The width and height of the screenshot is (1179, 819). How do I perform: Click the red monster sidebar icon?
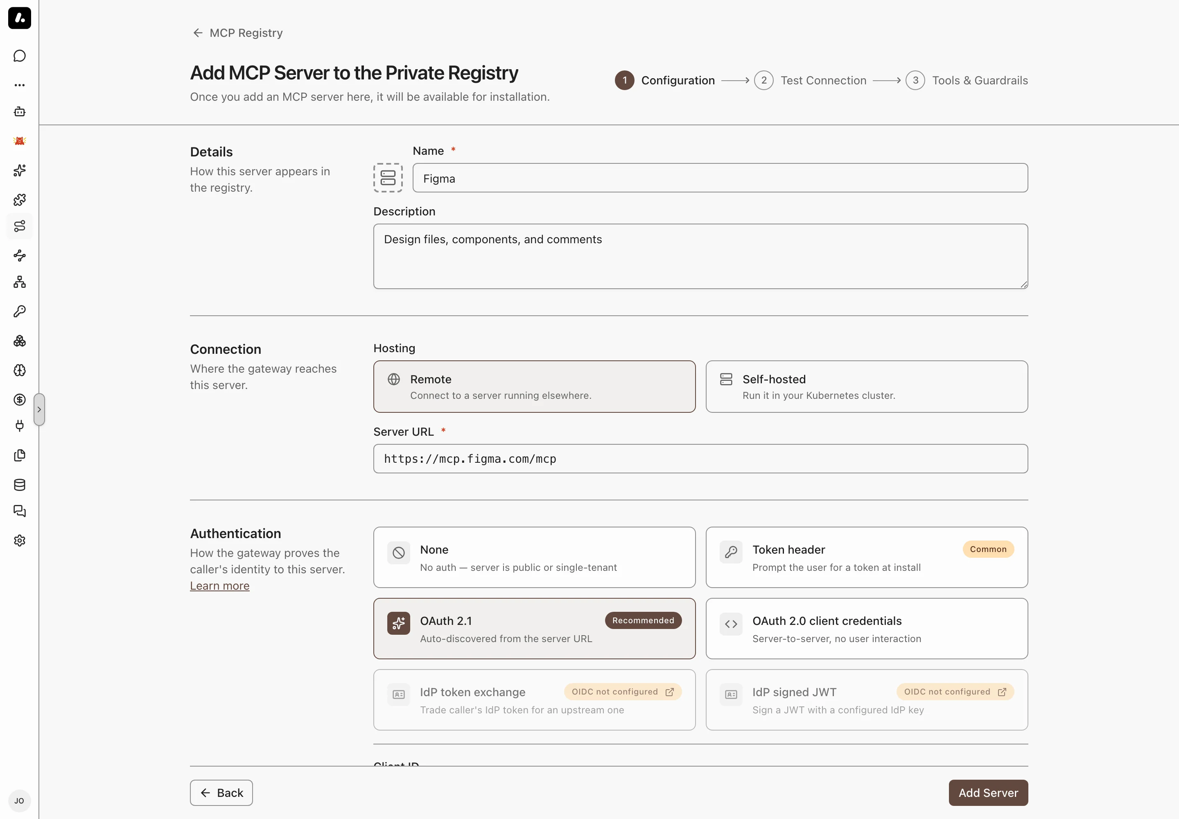[20, 141]
